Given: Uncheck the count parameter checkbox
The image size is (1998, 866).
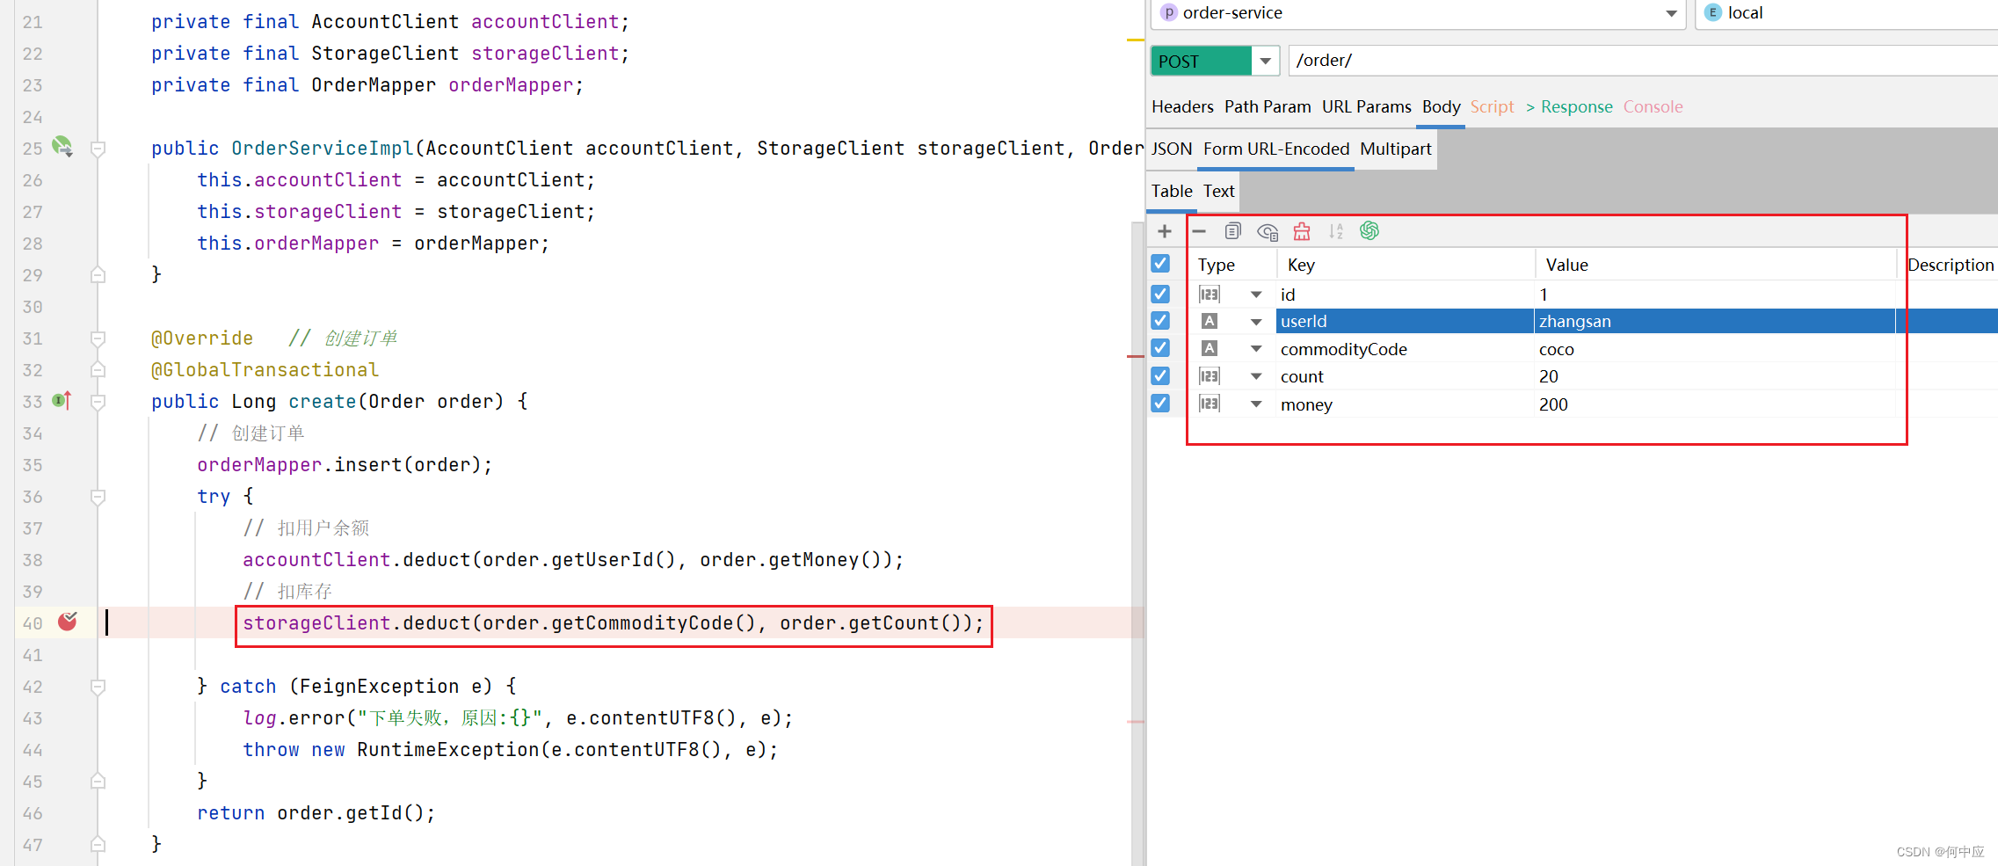Looking at the screenshot, I should [x=1160, y=375].
